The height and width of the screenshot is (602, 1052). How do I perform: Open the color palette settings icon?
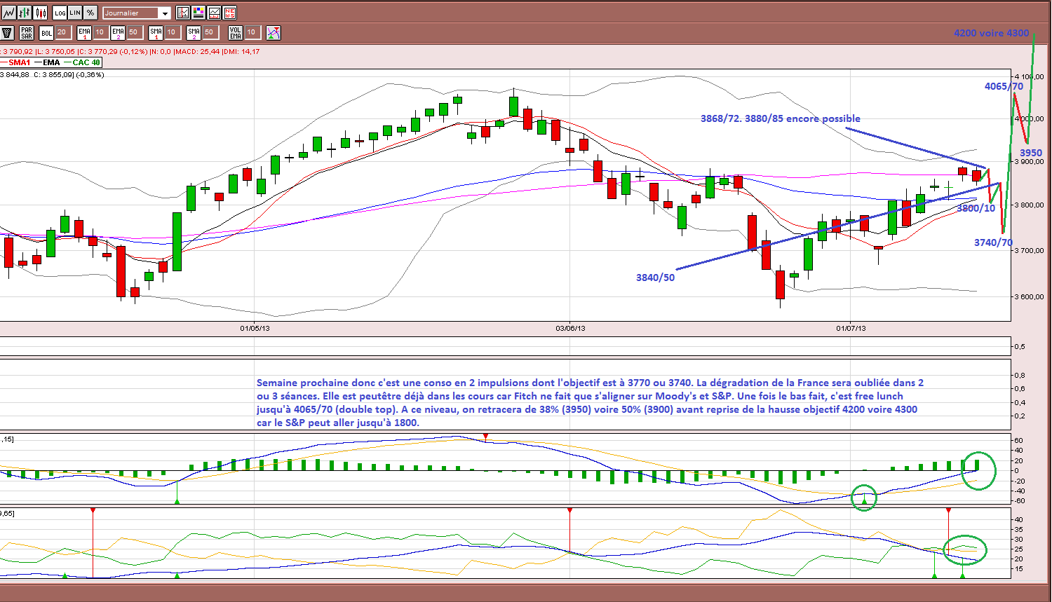(198, 13)
